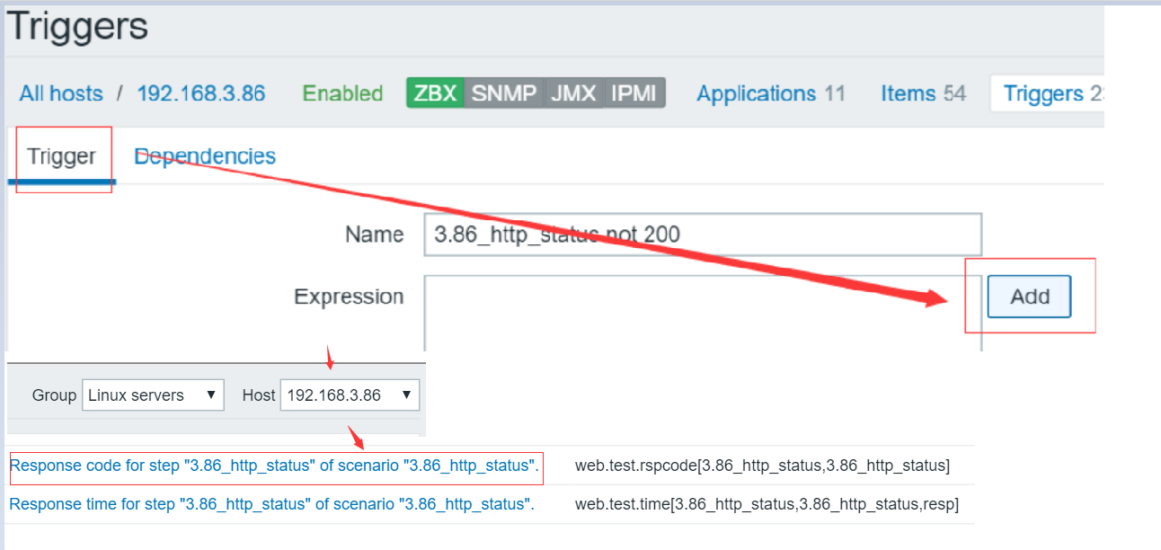This screenshot has height=550, width=1161.
Task: Focus the trigger Name input field
Action: point(703,235)
